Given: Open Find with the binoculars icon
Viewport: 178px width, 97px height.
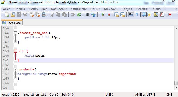Looking at the screenshot, I should click(87, 15).
